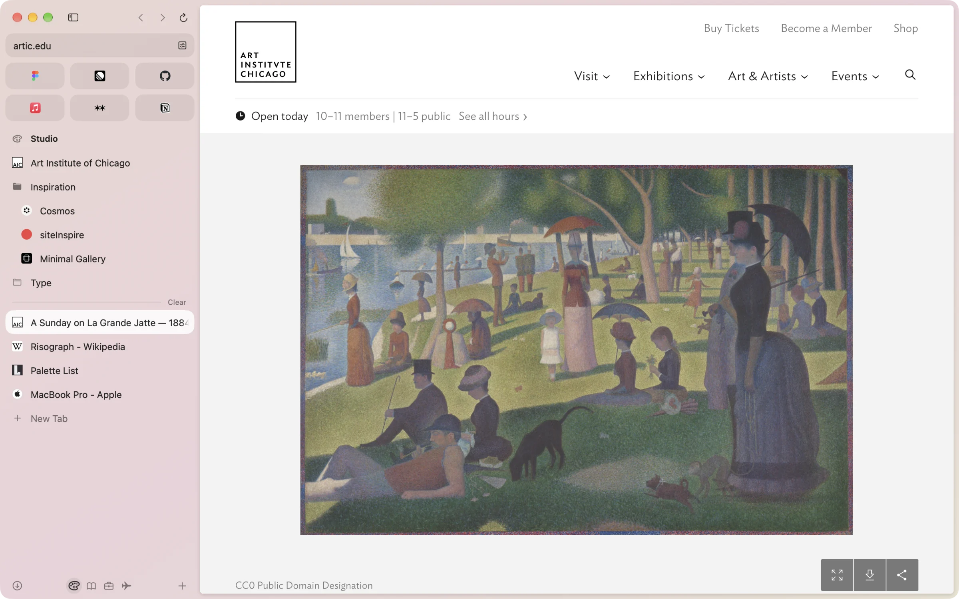
Task: Click the artic.edu address bar
Action: (99, 46)
